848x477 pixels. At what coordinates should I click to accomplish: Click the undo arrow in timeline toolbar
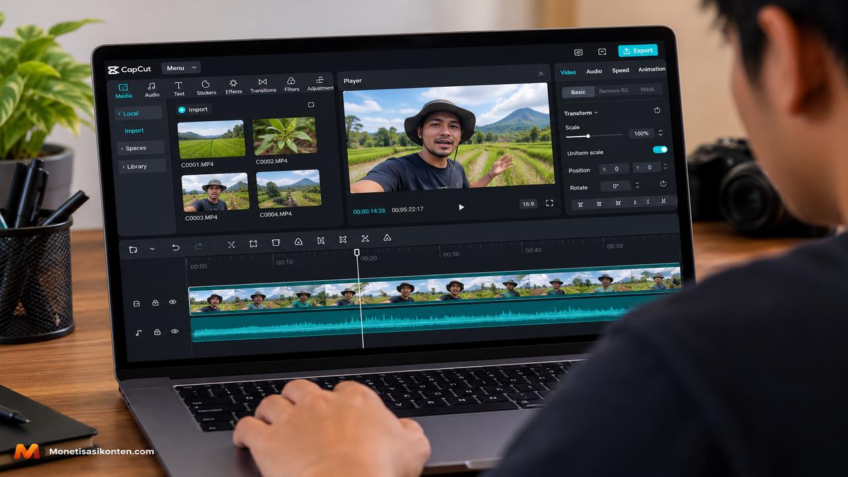(176, 247)
